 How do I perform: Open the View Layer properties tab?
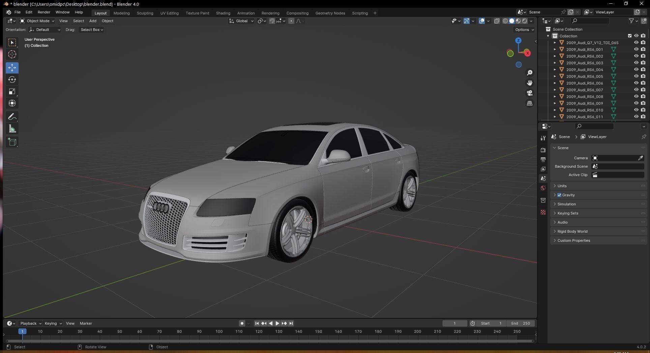(543, 169)
